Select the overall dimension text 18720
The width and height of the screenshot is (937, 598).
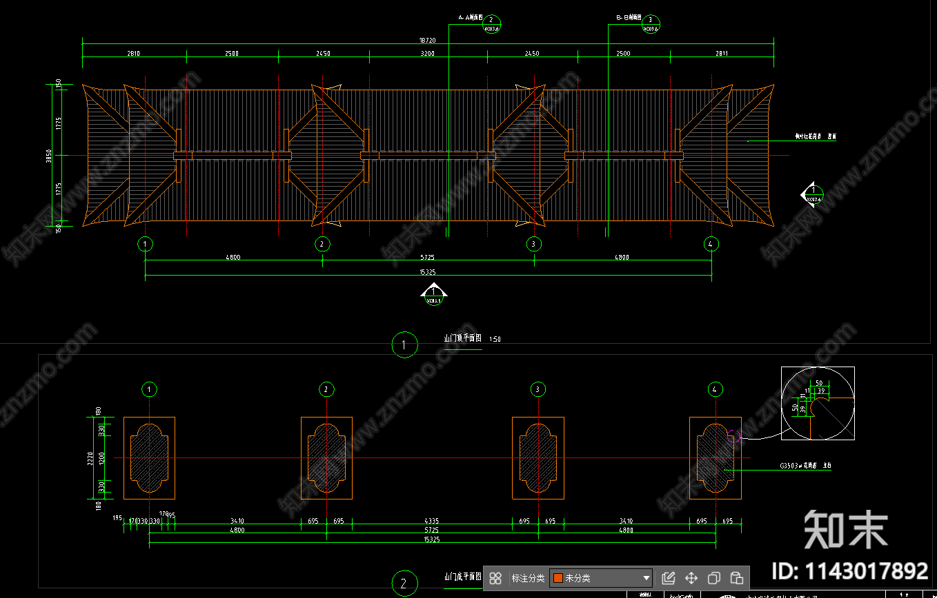click(428, 41)
